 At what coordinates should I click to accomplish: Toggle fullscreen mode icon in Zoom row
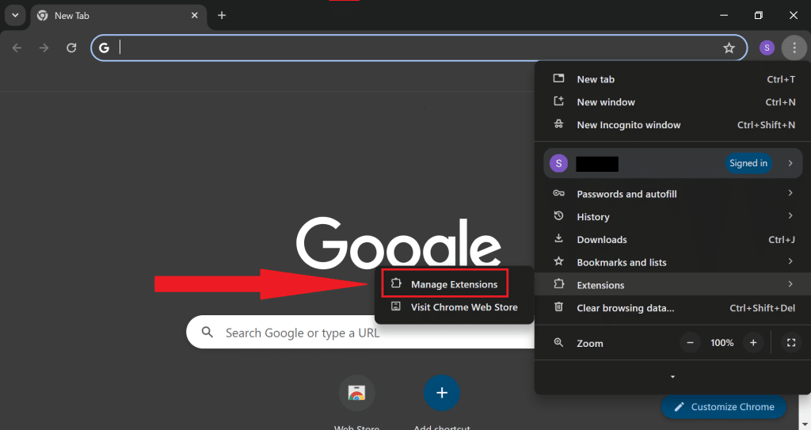[x=790, y=343]
